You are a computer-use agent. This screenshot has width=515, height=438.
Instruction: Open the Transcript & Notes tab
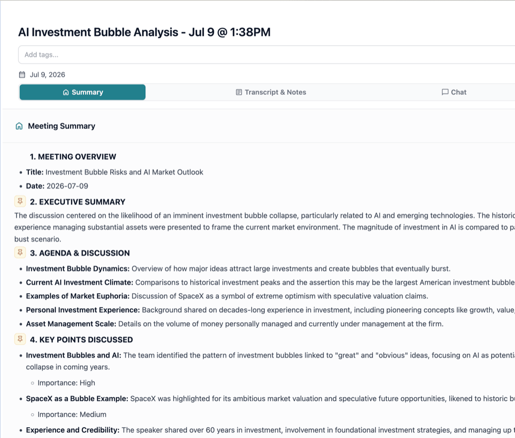[271, 92]
